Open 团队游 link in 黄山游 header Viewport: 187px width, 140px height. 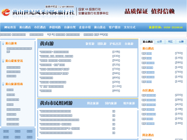tap(102, 44)
